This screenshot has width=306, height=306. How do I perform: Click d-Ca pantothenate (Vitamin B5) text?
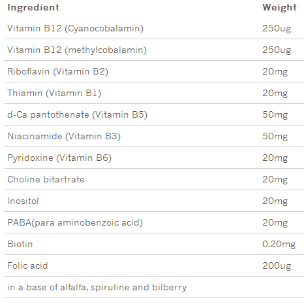[x=77, y=115]
